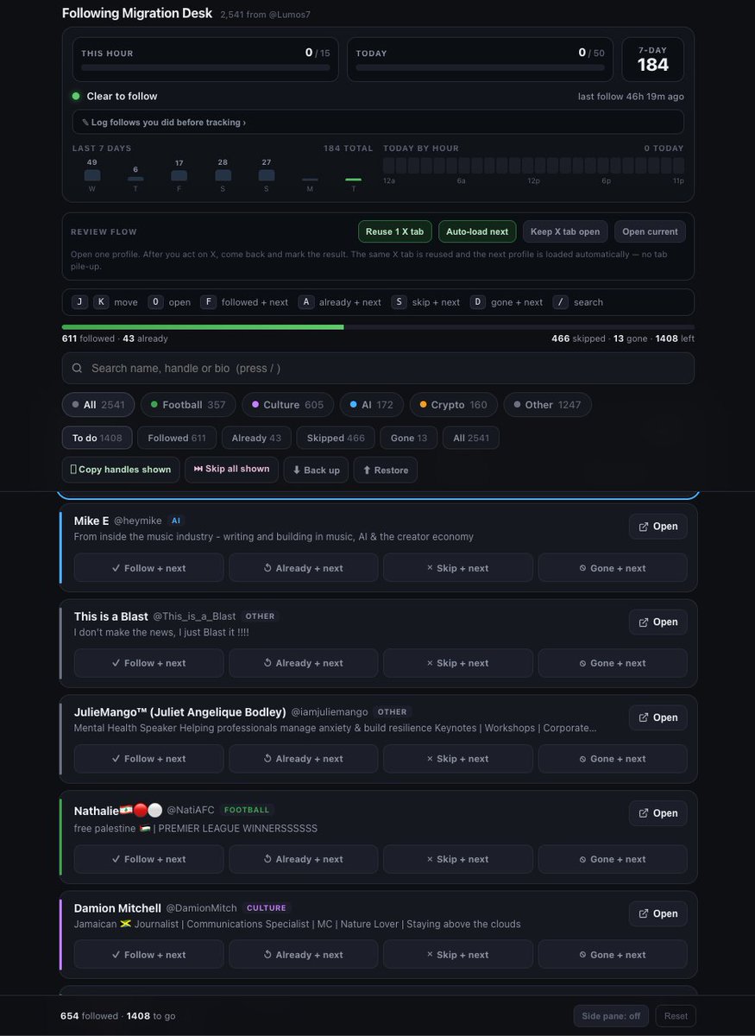Show the Already 43 list

(256, 438)
